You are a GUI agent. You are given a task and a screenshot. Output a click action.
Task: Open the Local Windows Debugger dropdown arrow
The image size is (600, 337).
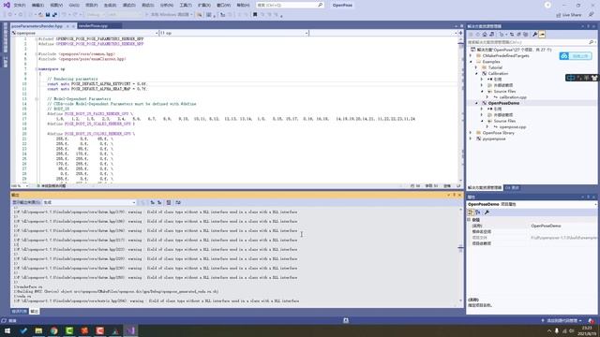point(191,15)
